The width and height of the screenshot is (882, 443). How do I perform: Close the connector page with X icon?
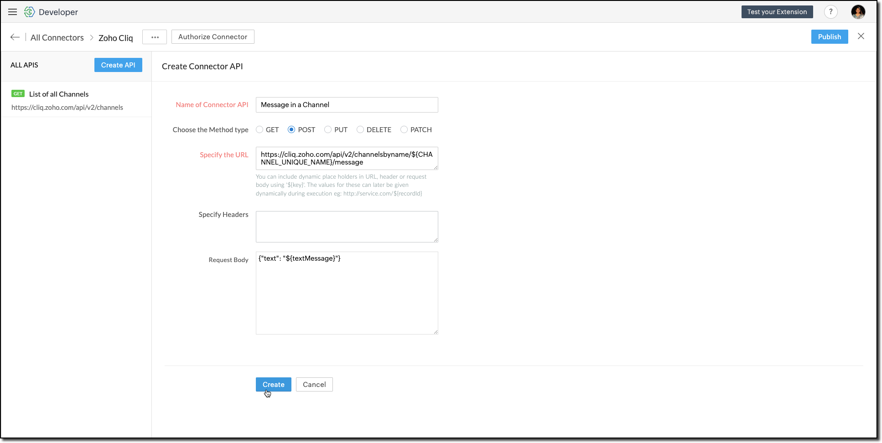click(861, 36)
